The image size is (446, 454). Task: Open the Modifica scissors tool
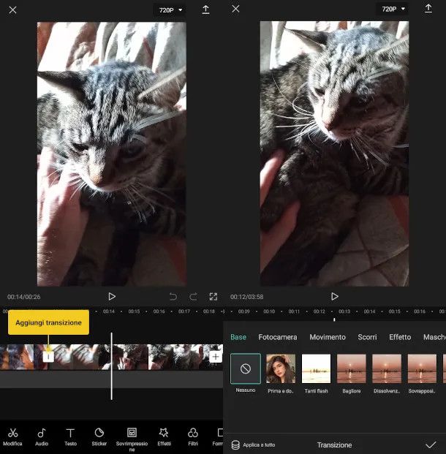tap(12, 436)
